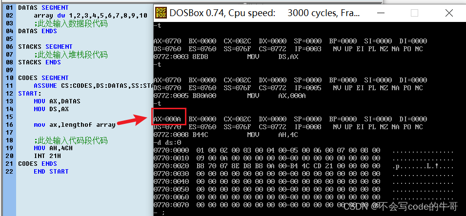Click the memory dump row '0770:0010'
The height and width of the screenshot is (216, 466).
[x=304, y=158]
